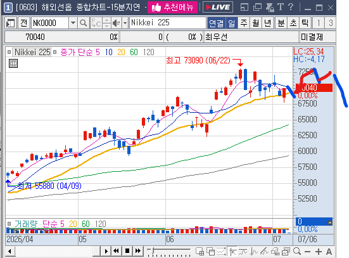Image resolution: width=349 pixels, height=258 pixels.
Task: Toggle the 종가 단순 moving average box
Action: [54, 52]
